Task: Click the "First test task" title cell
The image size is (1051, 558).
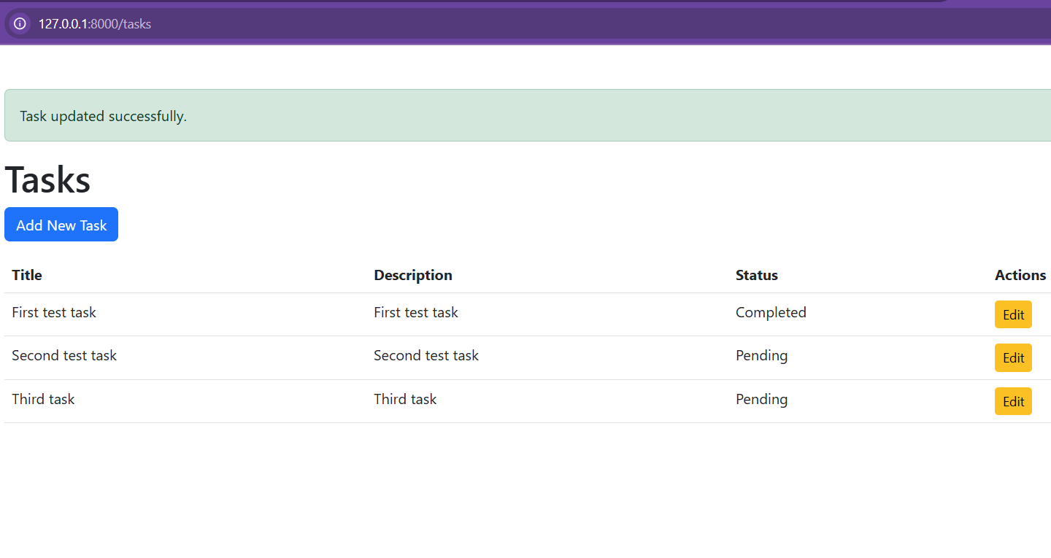Action: click(x=54, y=312)
